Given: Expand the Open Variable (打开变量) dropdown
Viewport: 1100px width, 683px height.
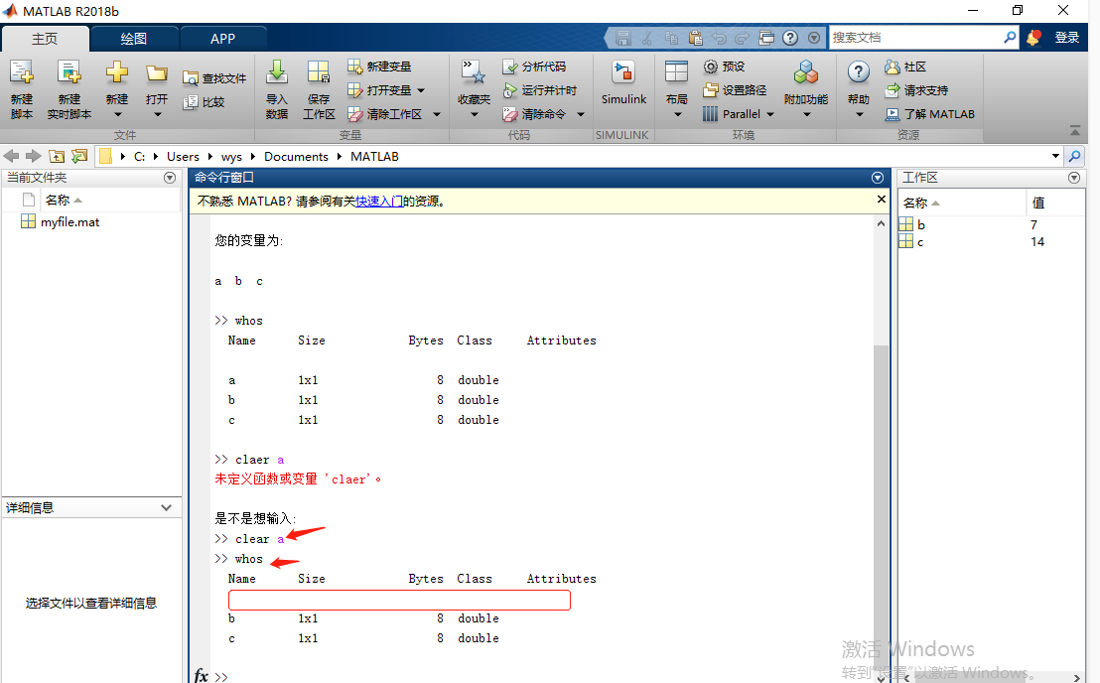Looking at the screenshot, I should click(x=421, y=90).
